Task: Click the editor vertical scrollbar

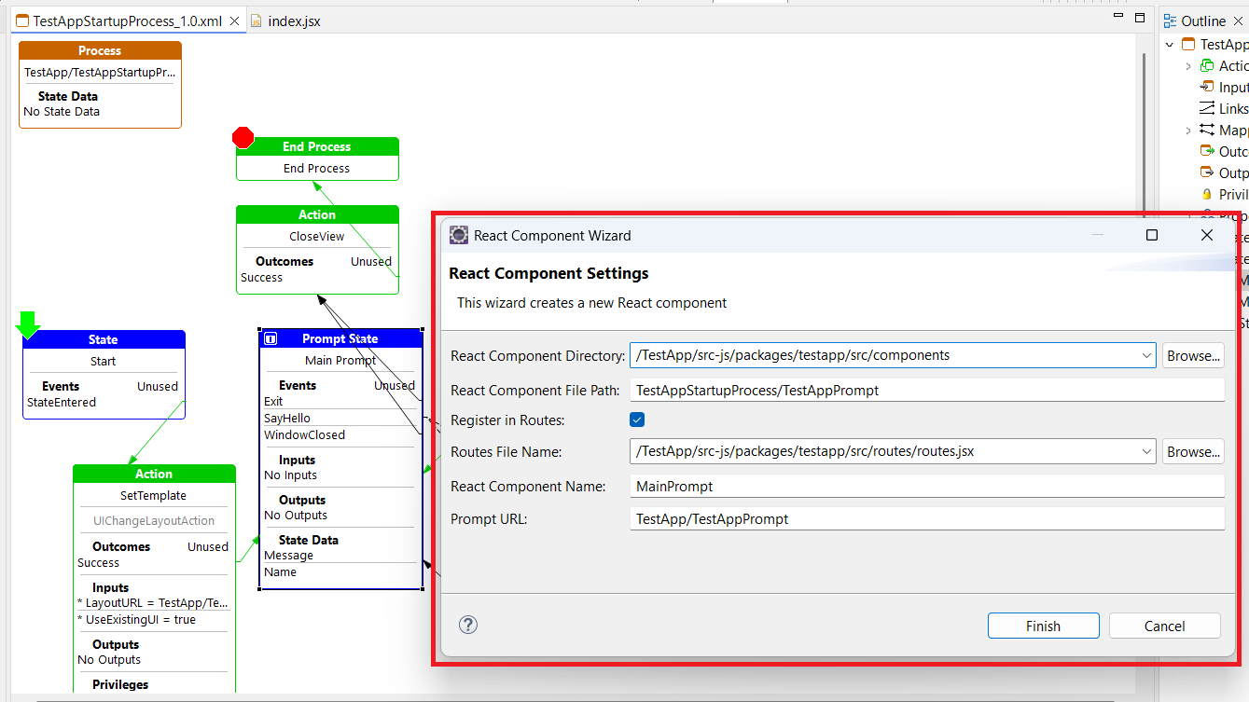Action: tap(1144, 131)
